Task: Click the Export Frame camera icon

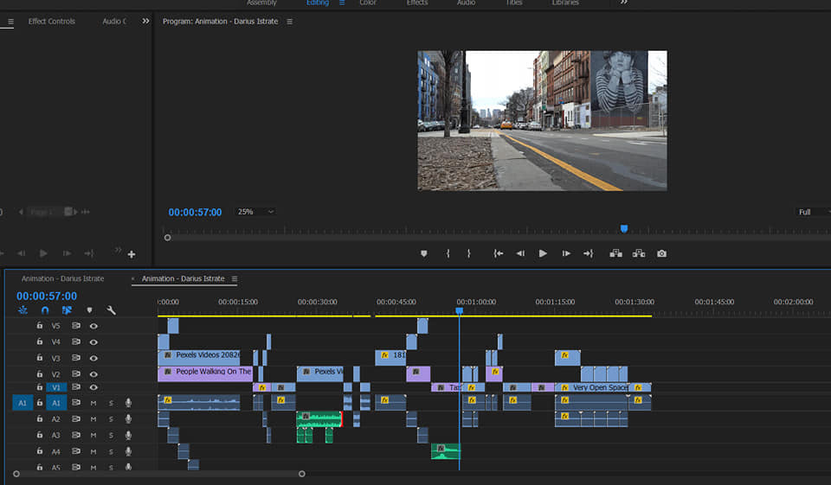Action: pos(661,253)
